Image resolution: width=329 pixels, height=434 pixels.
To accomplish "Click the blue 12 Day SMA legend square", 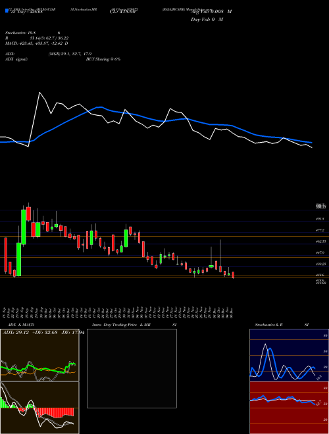I will tap(7, 11).
